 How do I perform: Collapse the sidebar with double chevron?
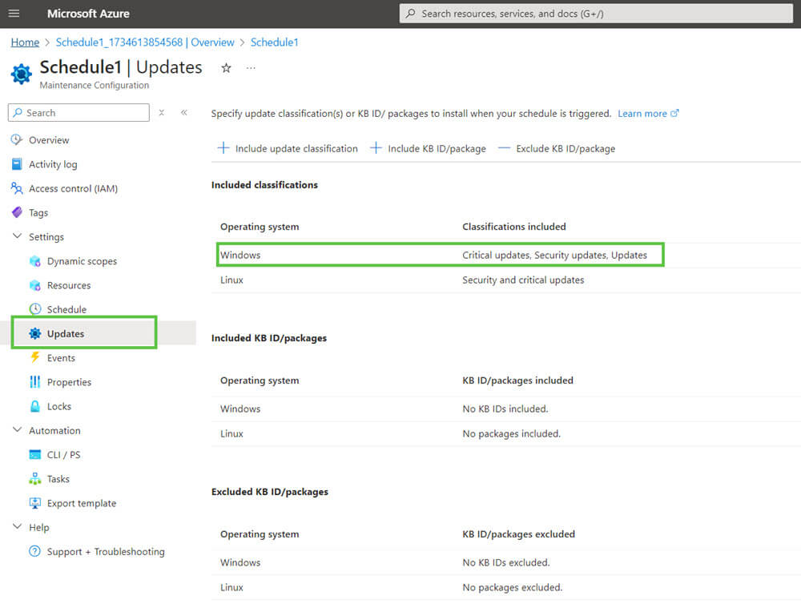click(x=184, y=112)
